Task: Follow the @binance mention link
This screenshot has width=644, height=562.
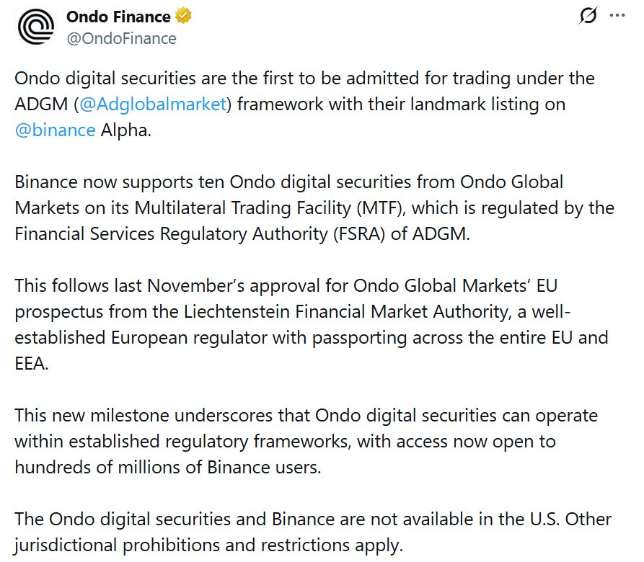Action: click(x=55, y=130)
